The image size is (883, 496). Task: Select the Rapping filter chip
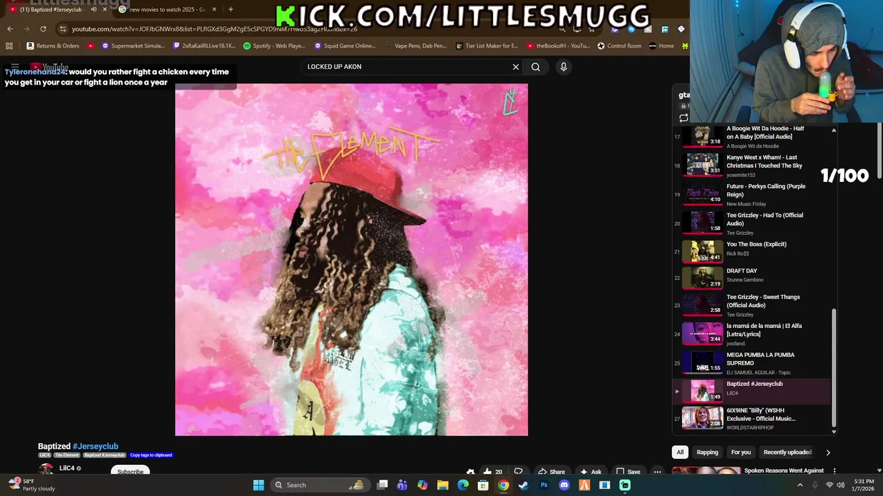[x=707, y=453]
